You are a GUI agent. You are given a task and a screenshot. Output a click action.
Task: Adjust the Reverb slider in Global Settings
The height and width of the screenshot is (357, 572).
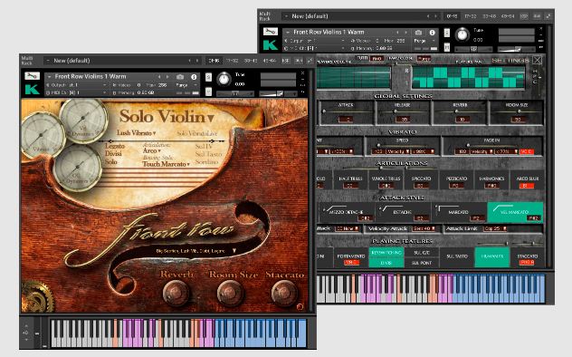coord(460,111)
